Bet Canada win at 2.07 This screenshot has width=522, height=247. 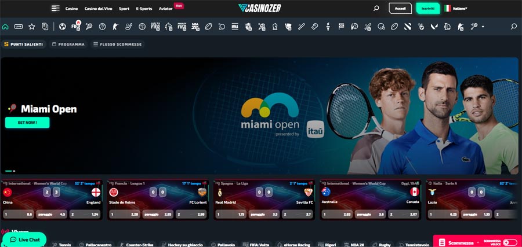point(404,215)
